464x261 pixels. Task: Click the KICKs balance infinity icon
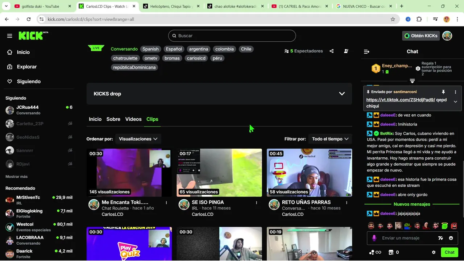(x=375, y=252)
